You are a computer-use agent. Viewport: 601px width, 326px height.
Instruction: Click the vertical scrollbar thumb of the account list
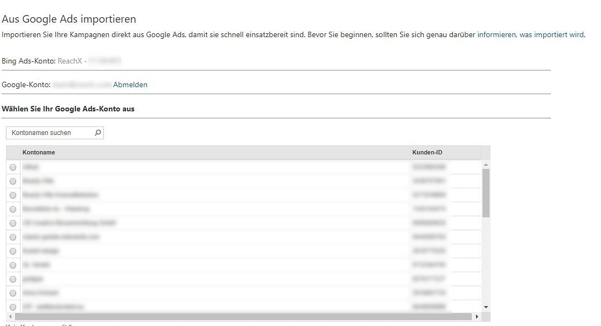coord(486,193)
